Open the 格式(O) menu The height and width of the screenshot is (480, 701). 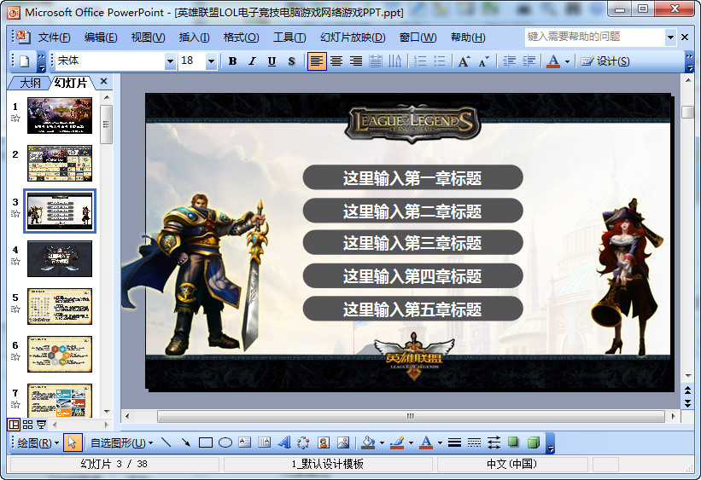tap(241, 38)
